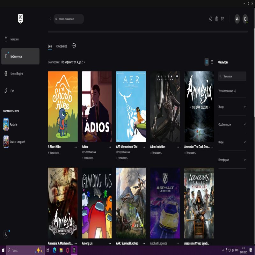The image size is (255, 255).
Task: Add new collection with plus icon
Action: pos(74,46)
